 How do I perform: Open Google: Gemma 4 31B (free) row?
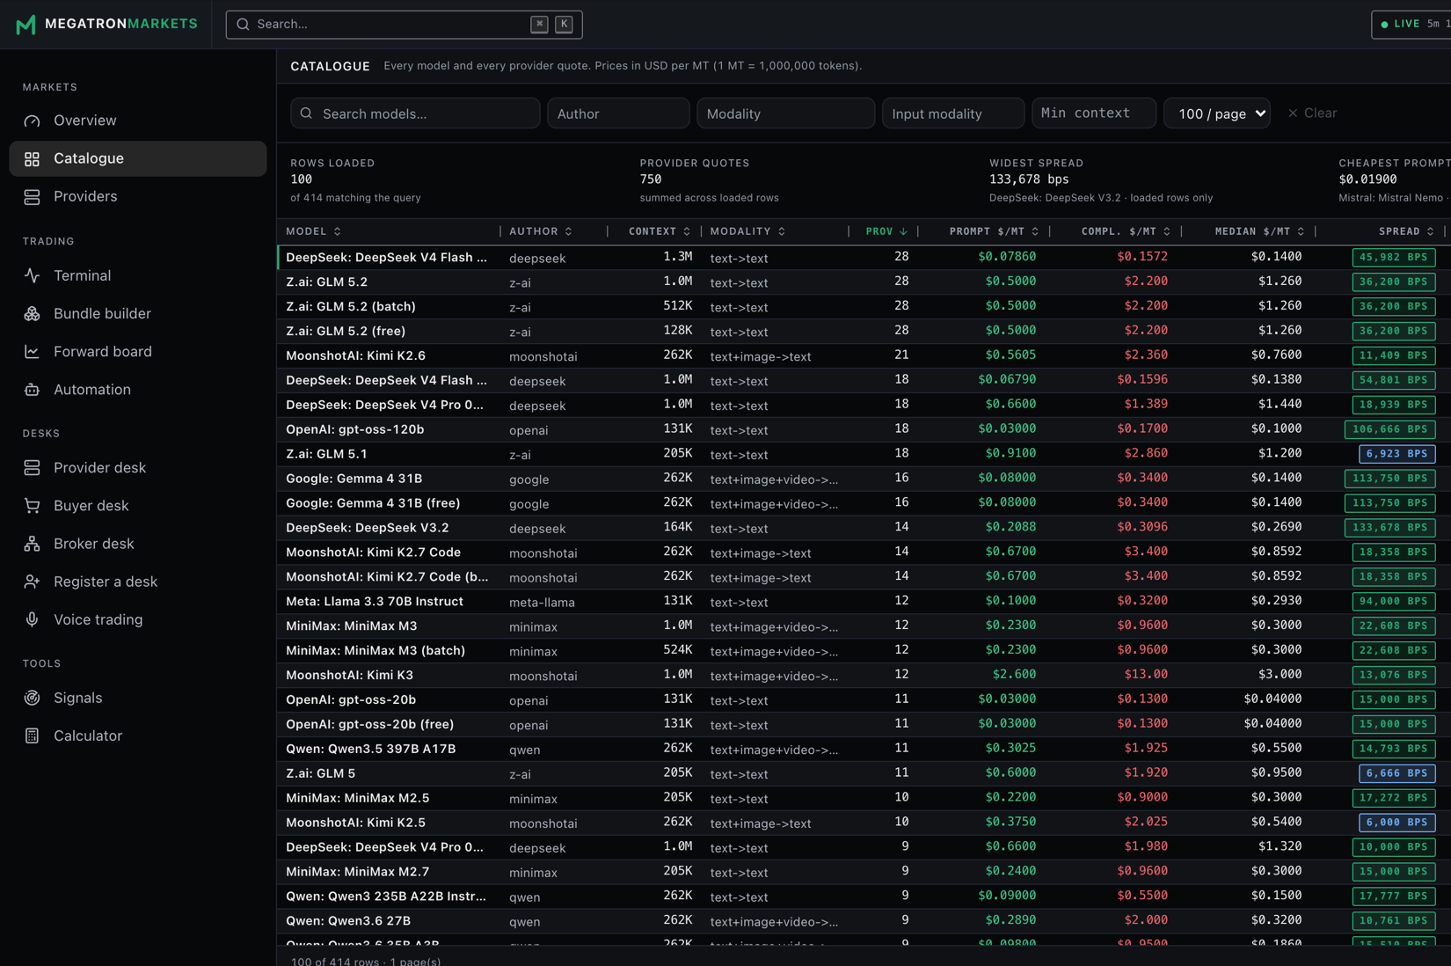tap(864, 503)
